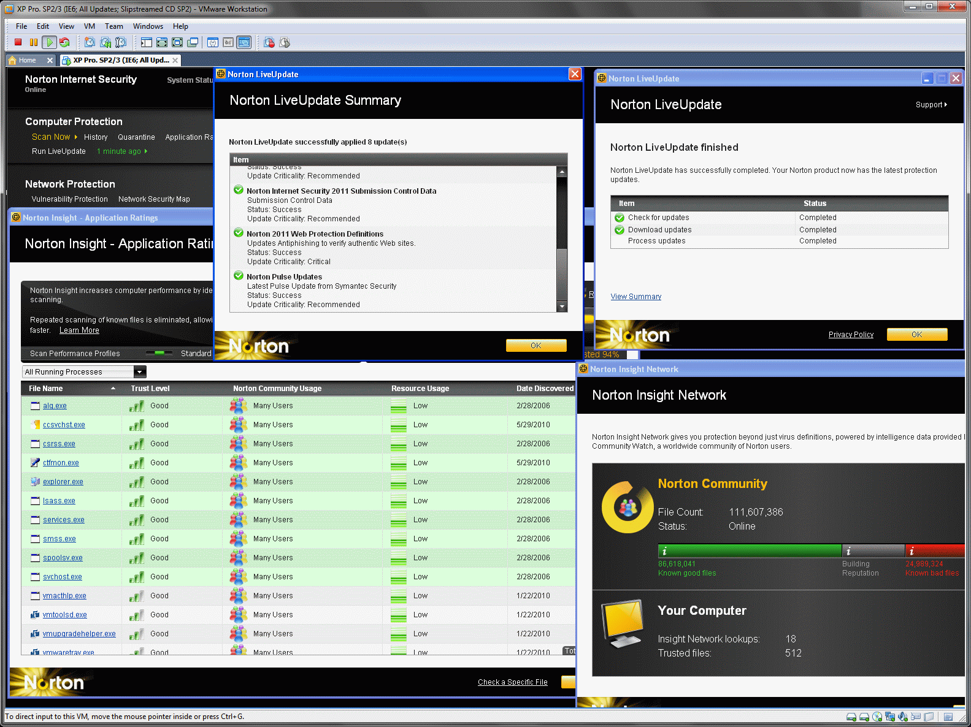Image resolution: width=971 pixels, height=727 pixels.
Task: Open the Help menu
Action: click(180, 26)
